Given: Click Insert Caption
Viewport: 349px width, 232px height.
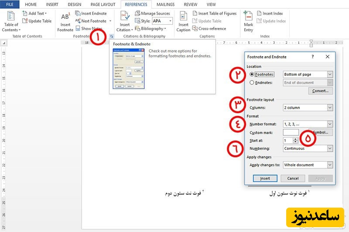Looking at the screenshot, I should point(183,21).
